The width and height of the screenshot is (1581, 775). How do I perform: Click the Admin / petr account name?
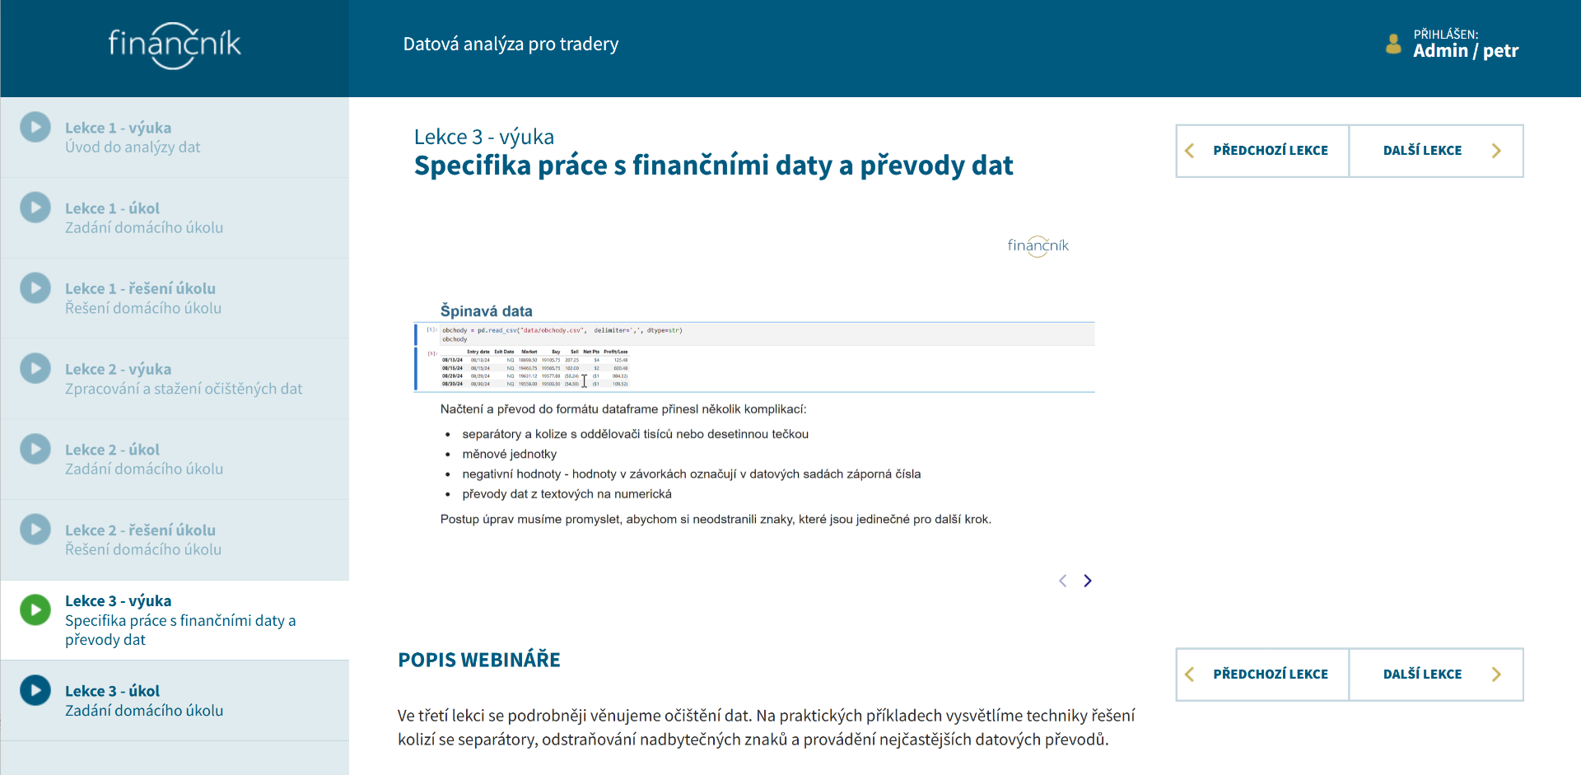click(x=1466, y=51)
